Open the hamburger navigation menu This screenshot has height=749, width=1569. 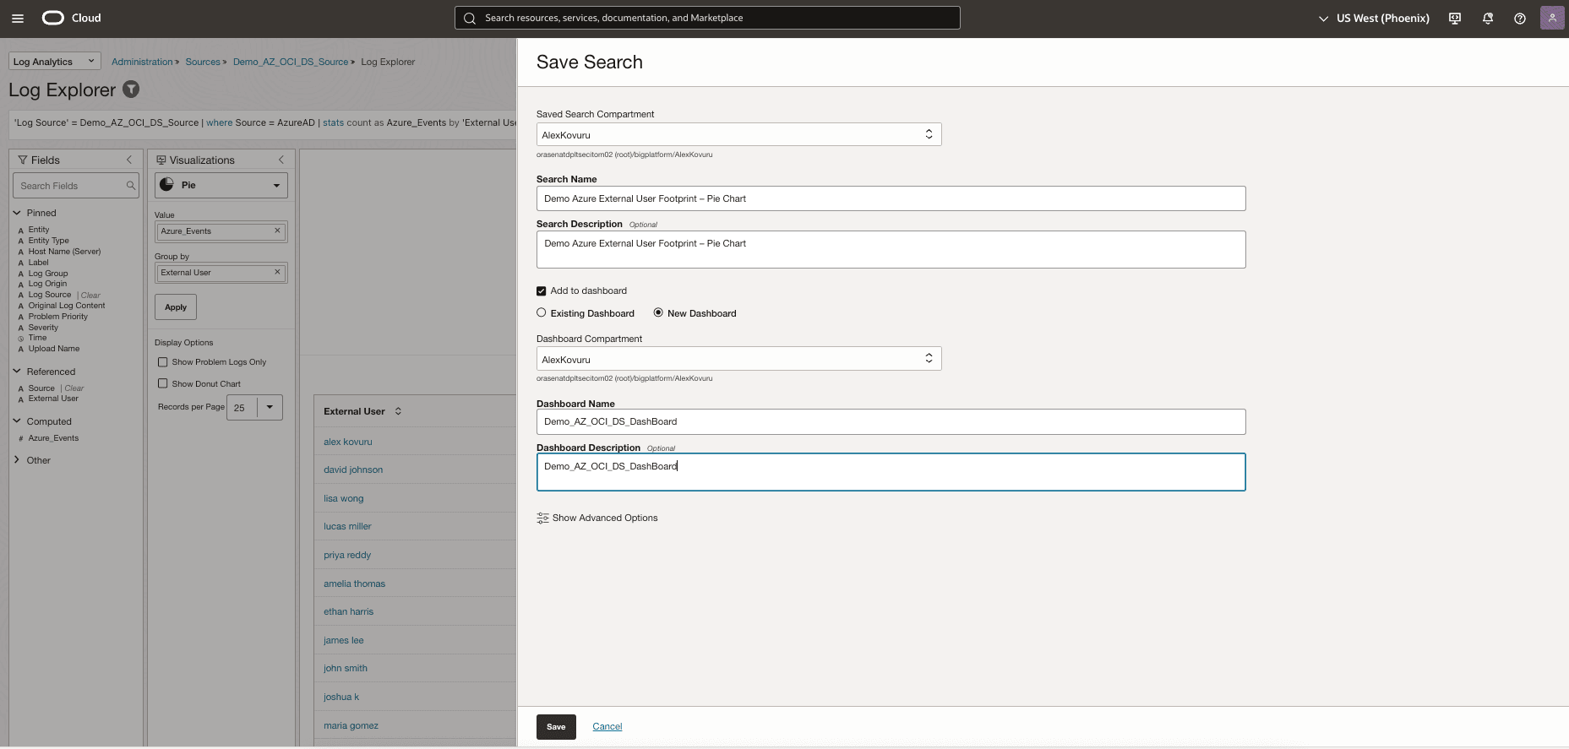point(18,18)
